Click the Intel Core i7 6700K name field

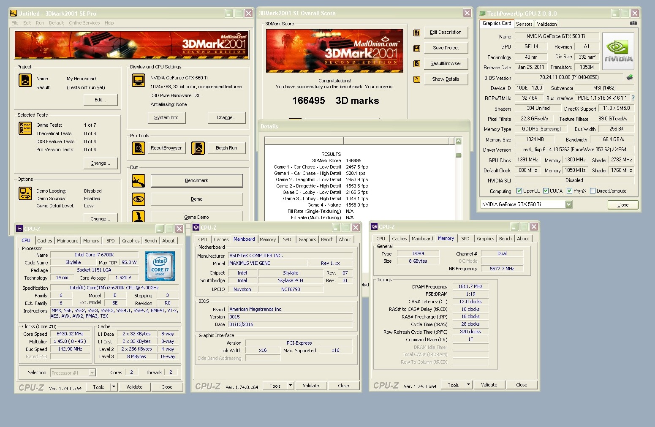pyautogui.click(x=95, y=255)
